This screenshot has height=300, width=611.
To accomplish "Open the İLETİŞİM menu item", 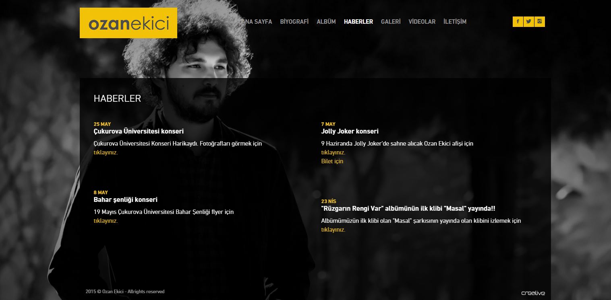I will (x=455, y=22).
